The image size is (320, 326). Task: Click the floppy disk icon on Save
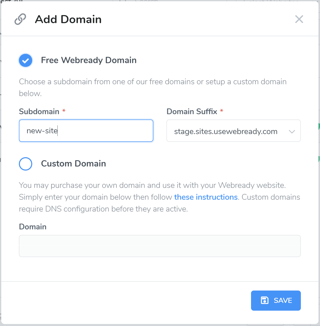click(x=265, y=300)
